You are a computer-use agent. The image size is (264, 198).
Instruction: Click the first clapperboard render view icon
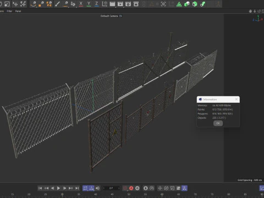pyautogui.click(x=112, y=4)
